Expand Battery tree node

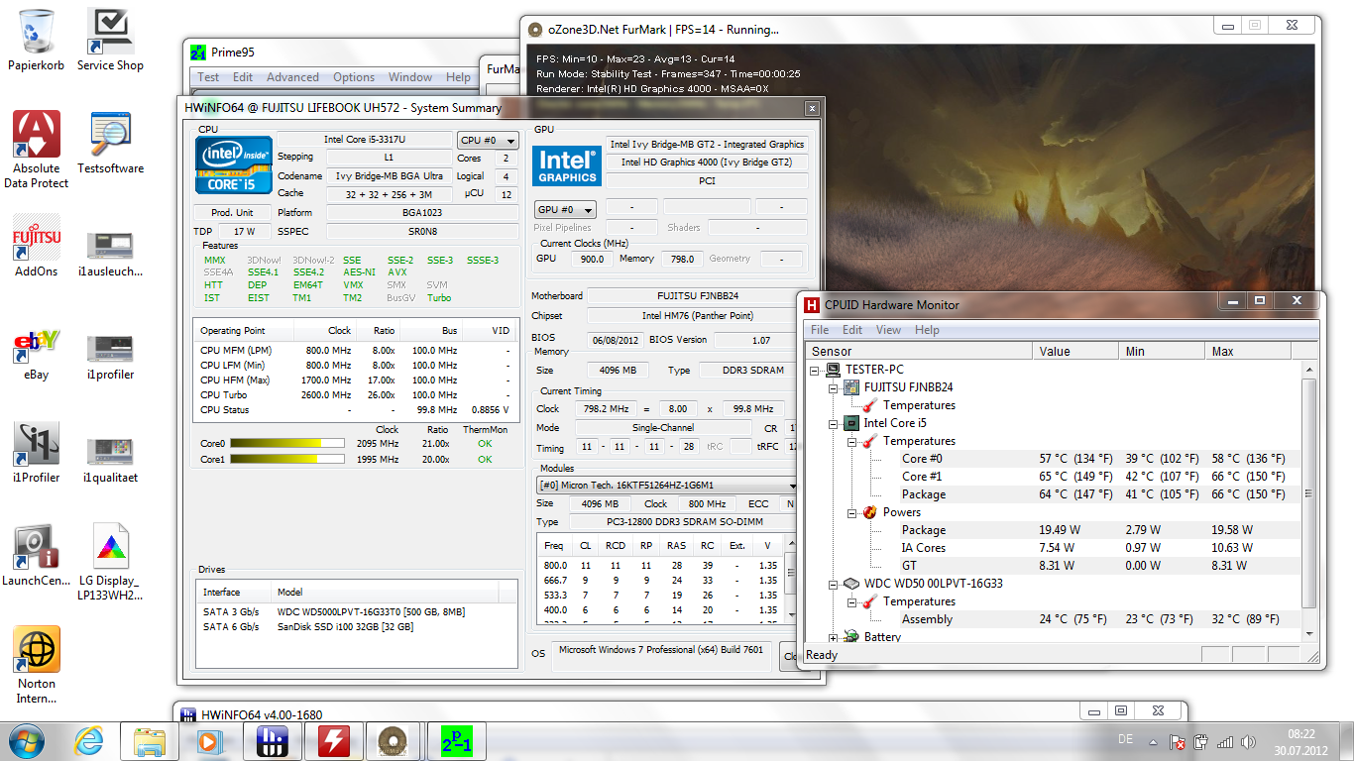(834, 637)
